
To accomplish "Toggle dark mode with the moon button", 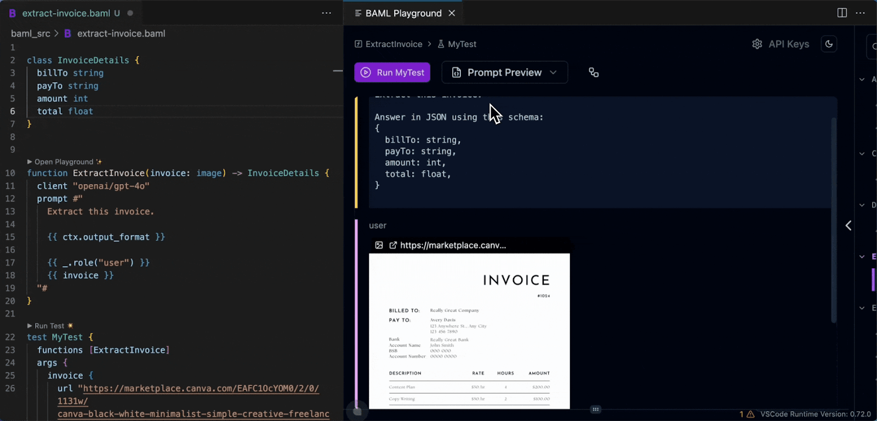I will 829,44.
